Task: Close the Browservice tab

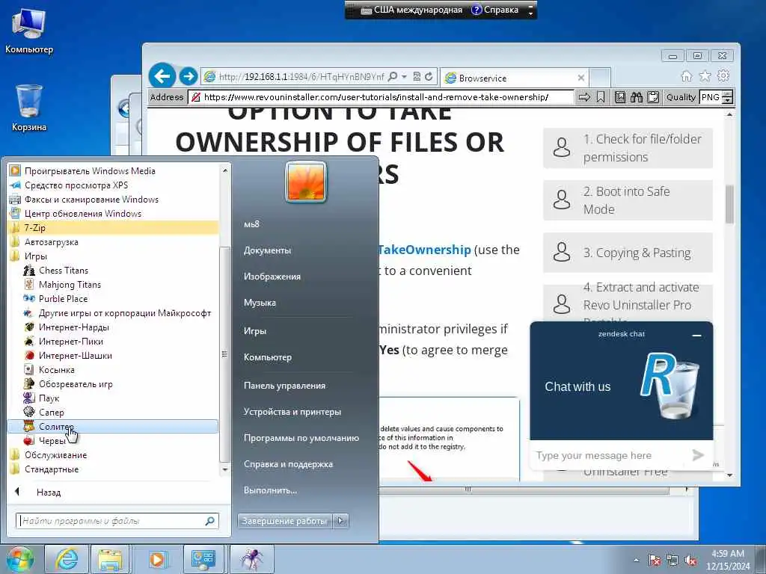Action: [580, 78]
